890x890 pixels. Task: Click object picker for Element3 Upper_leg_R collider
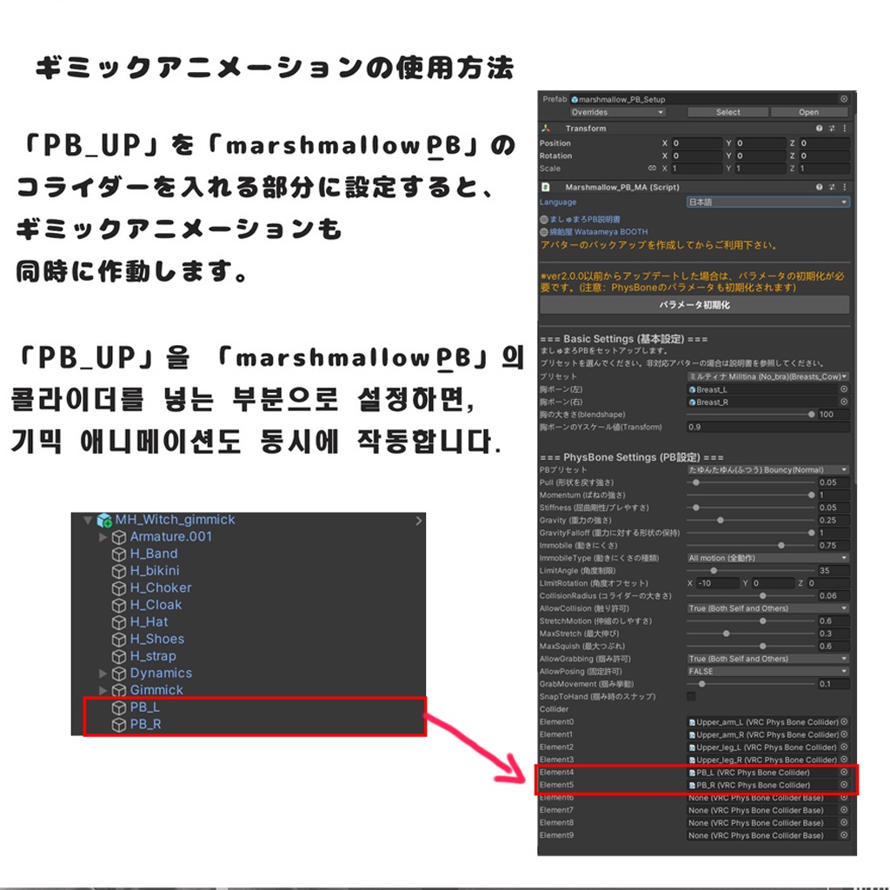[x=844, y=760]
